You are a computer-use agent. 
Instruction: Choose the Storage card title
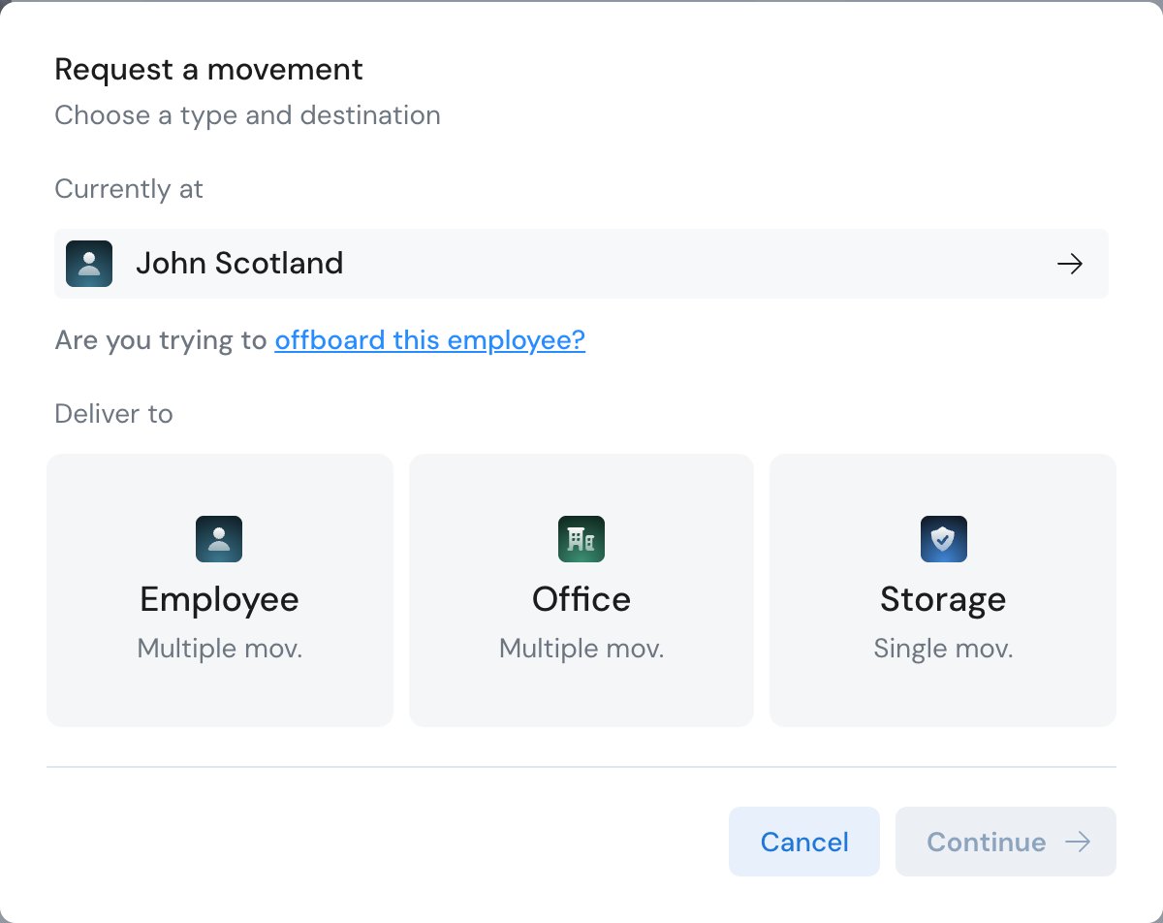pyautogui.click(x=943, y=599)
